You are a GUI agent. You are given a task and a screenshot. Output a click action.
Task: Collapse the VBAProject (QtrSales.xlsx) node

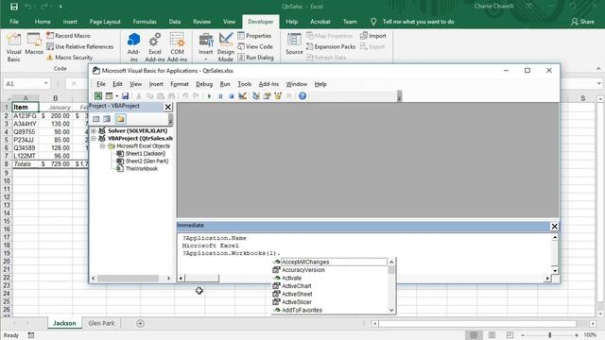94,139
